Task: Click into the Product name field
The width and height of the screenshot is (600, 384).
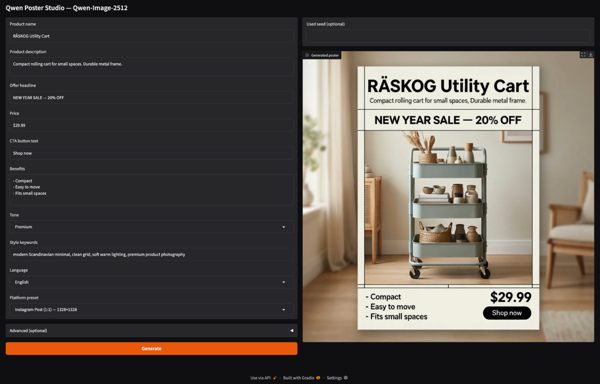Action: pyautogui.click(x=151, y=36)
